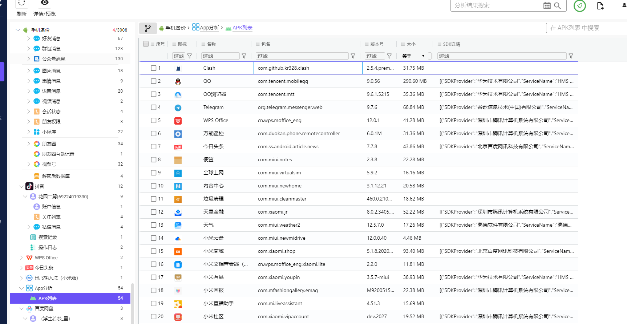
Task: Collapse the 抖音 tree node
Action: (21, 186)
